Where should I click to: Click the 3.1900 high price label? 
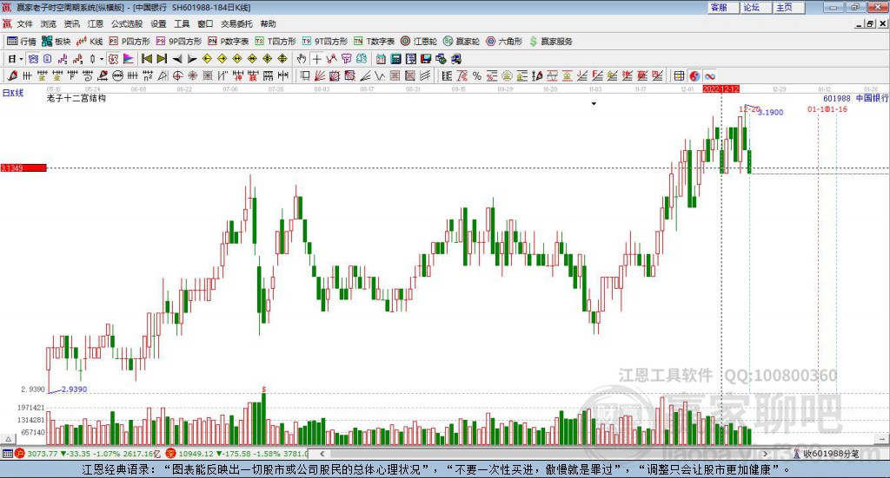click(771, 112)
